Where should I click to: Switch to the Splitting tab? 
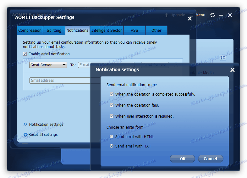[x=54, y=31]
